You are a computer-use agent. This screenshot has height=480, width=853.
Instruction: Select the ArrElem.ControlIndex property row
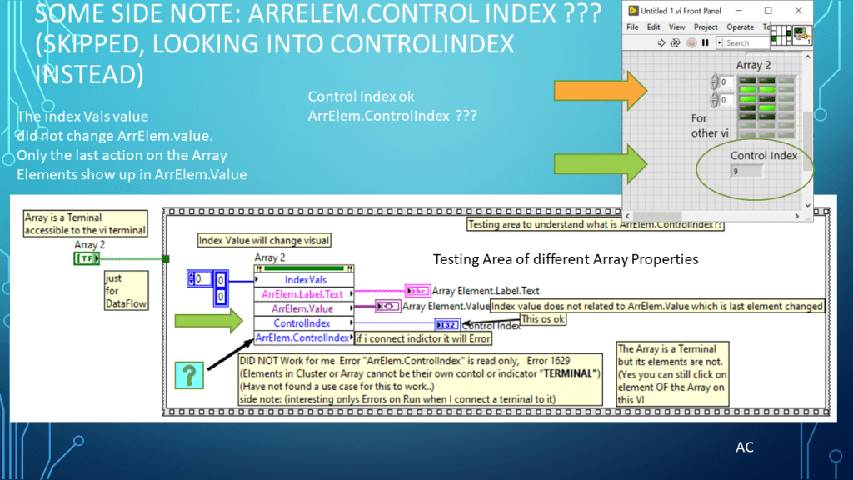click(x=302, y=337)
